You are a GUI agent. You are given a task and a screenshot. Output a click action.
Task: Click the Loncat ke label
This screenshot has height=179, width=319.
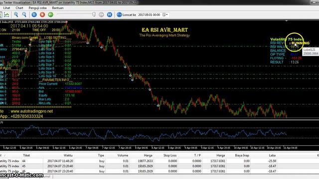coord(129,15)
